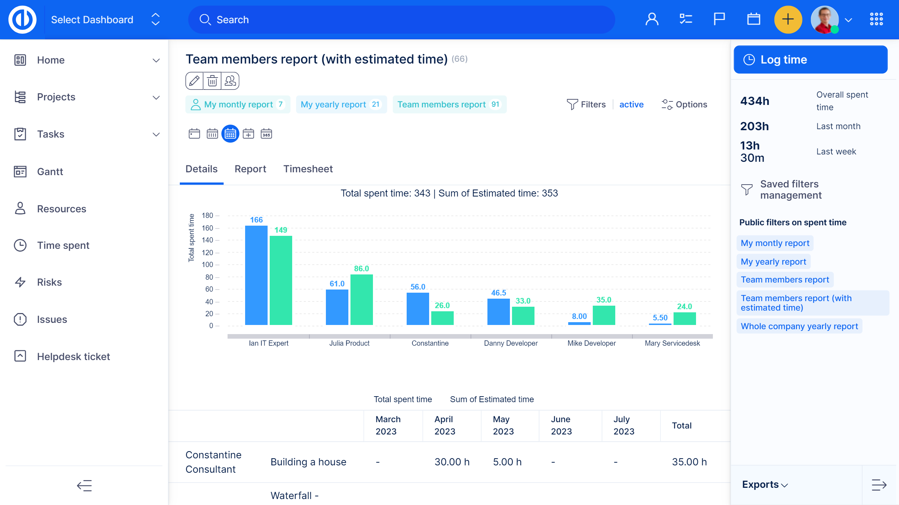Toggle the Sum of Estimated time legend
Viewport: 899px width, 505px height.
pos(491,399)
